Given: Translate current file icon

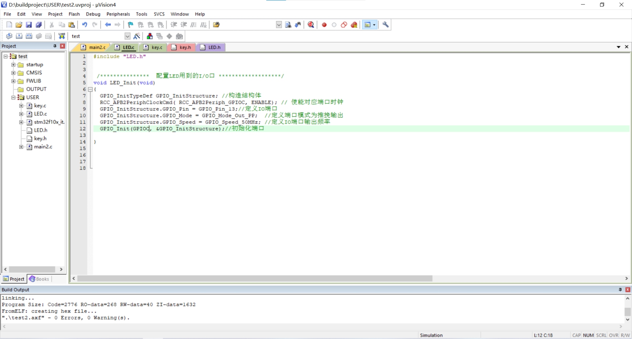Looking at the screenshot, I should tap(9, 36).
